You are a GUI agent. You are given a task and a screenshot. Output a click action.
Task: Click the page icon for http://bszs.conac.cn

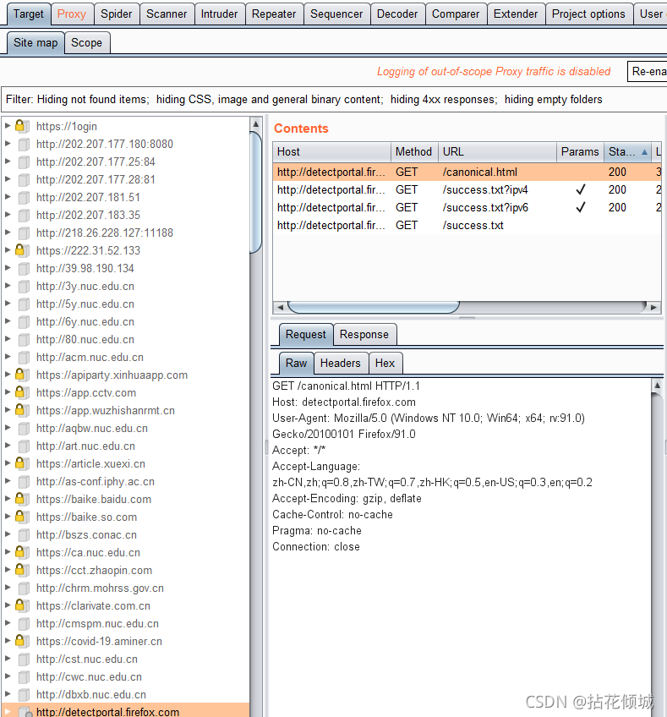24,535
